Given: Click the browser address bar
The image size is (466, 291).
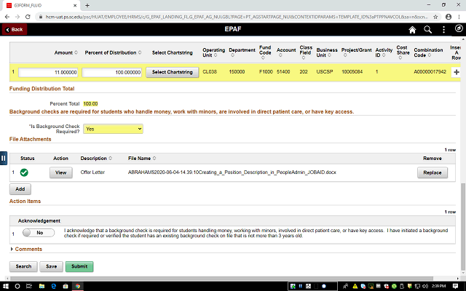Looking at the screenshot, I should tap(236, 17).
